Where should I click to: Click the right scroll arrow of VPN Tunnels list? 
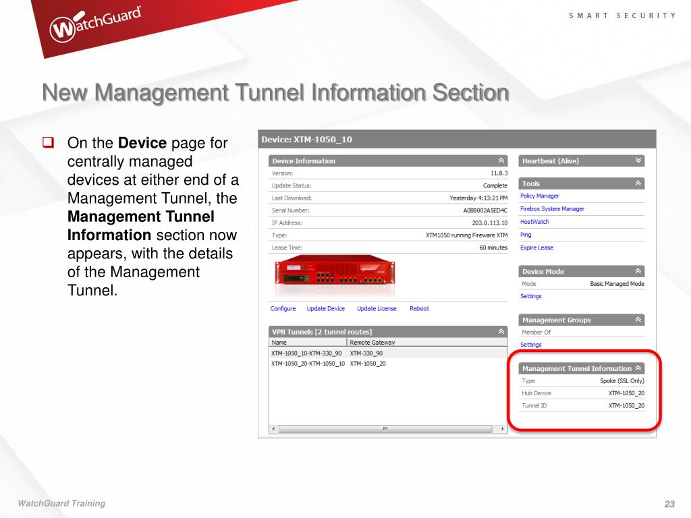pos(502,428)
